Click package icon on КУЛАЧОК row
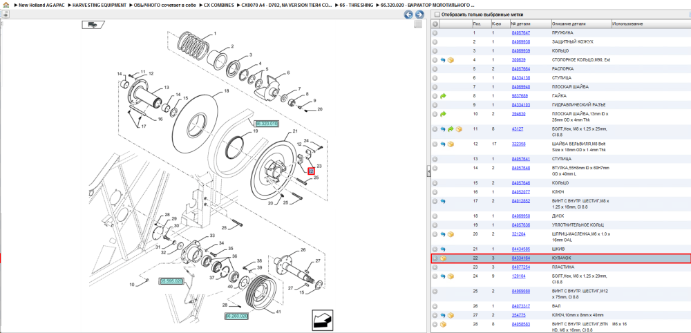 point(444,258)
